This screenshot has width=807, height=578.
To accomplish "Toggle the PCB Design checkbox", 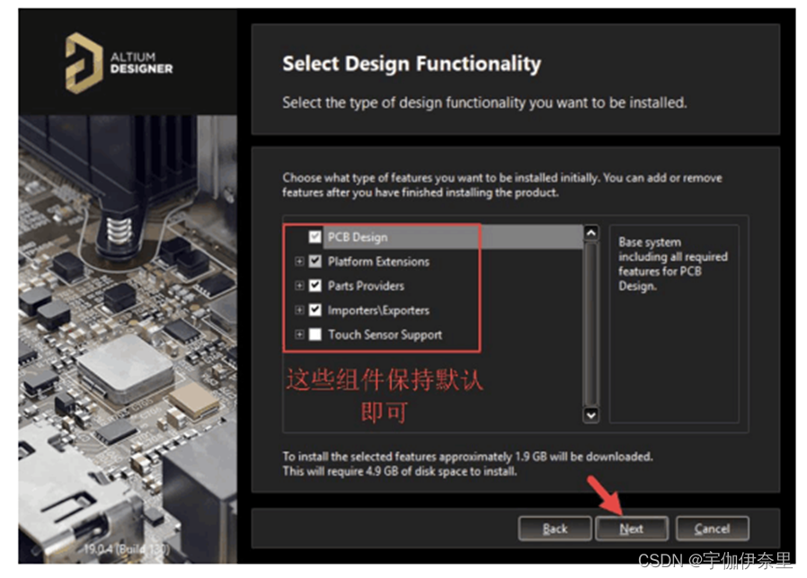I will pos(315,236).
